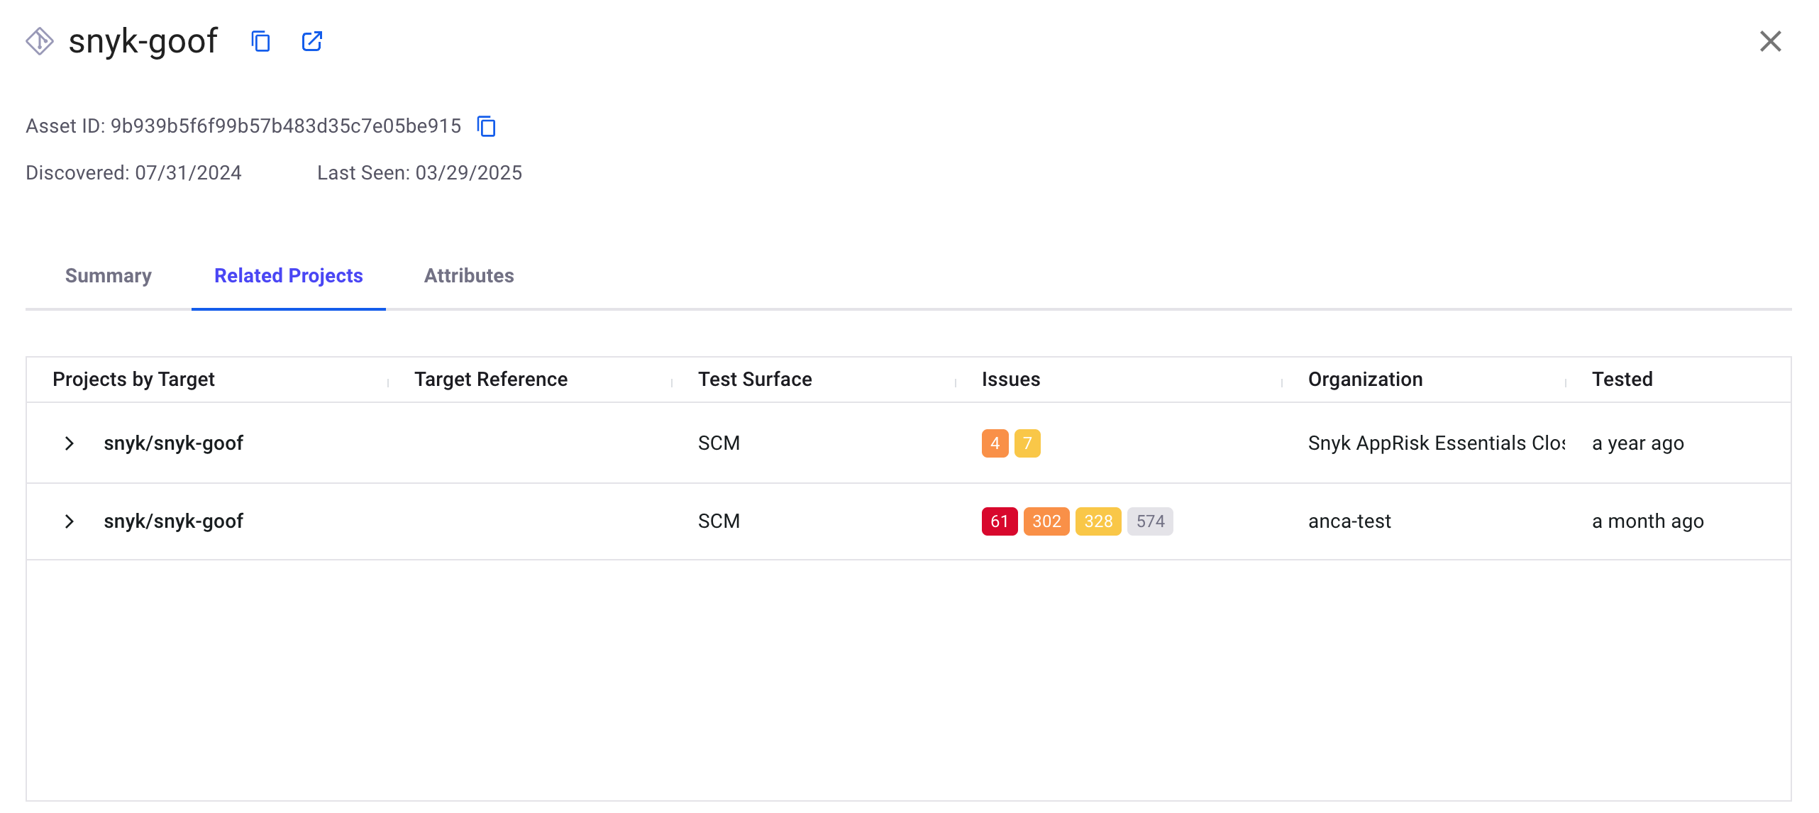Close the asset details panel
The image size is (1819, 813).
(x=1770, y=42)
